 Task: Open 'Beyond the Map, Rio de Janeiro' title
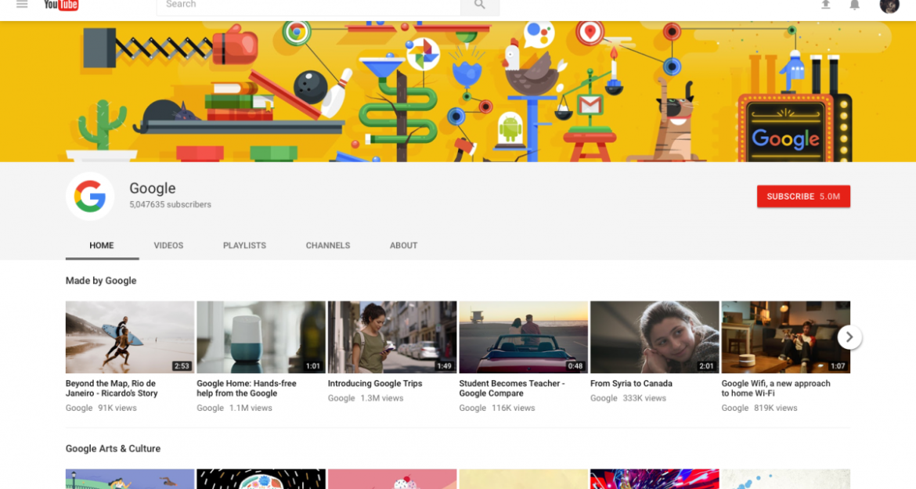point(112,389)
